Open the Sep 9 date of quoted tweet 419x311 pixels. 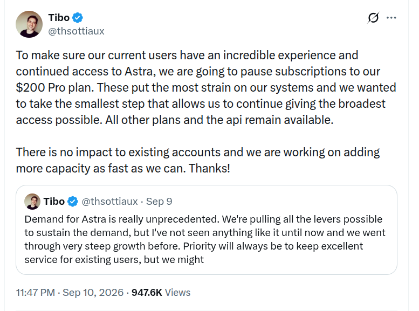(159, 202)
